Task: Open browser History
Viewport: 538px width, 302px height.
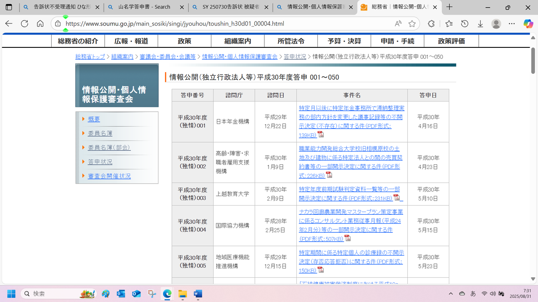Action: coord(464,24)
